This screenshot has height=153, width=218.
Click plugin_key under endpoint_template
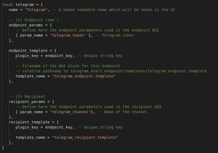27,56
